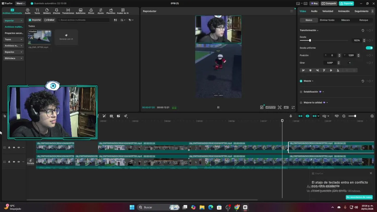Open the Menú dropdown in title bar
The image size is (377, 212).
(21, 3)
